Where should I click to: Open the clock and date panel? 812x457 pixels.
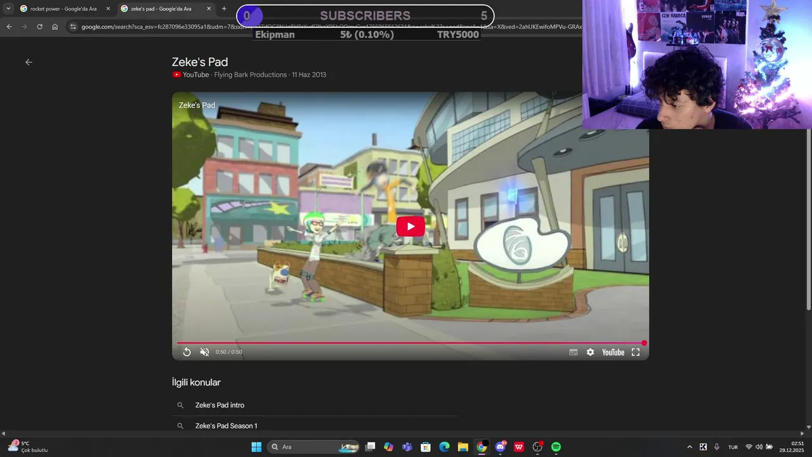click(792, 447)
